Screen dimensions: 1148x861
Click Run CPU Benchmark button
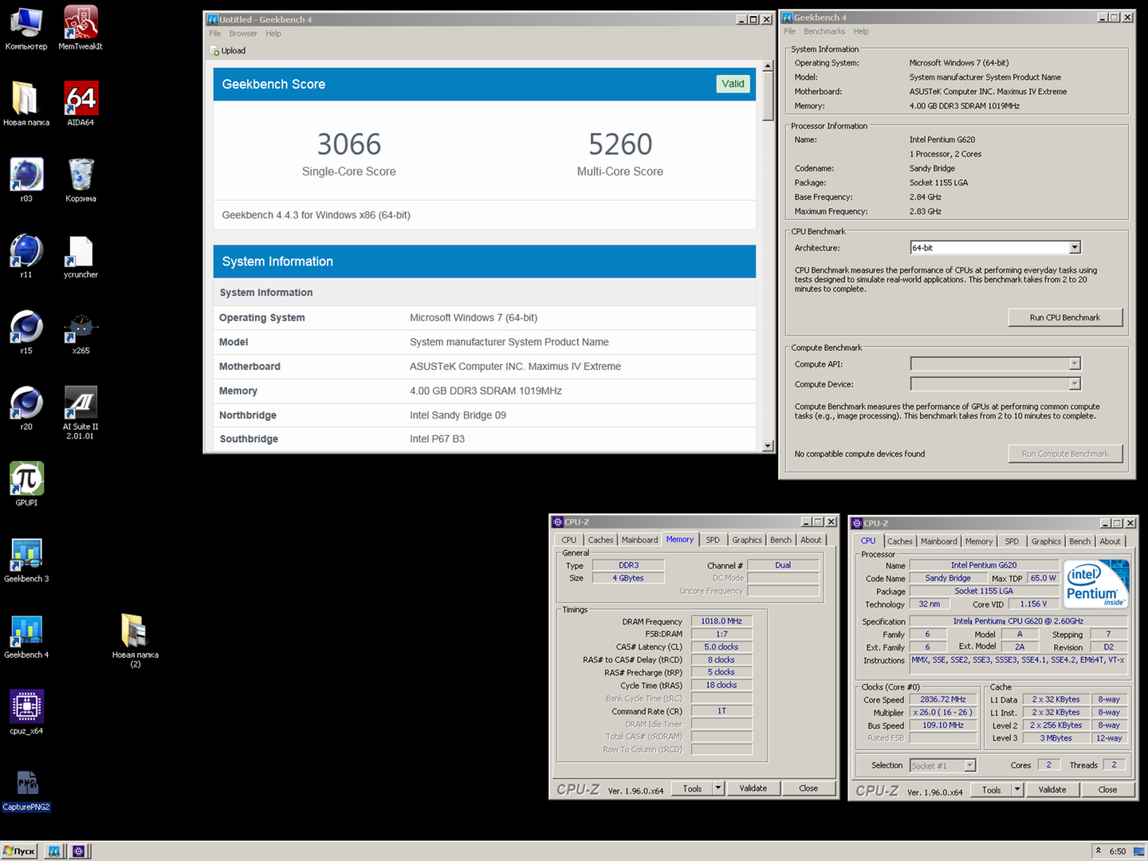(1065, 317)
